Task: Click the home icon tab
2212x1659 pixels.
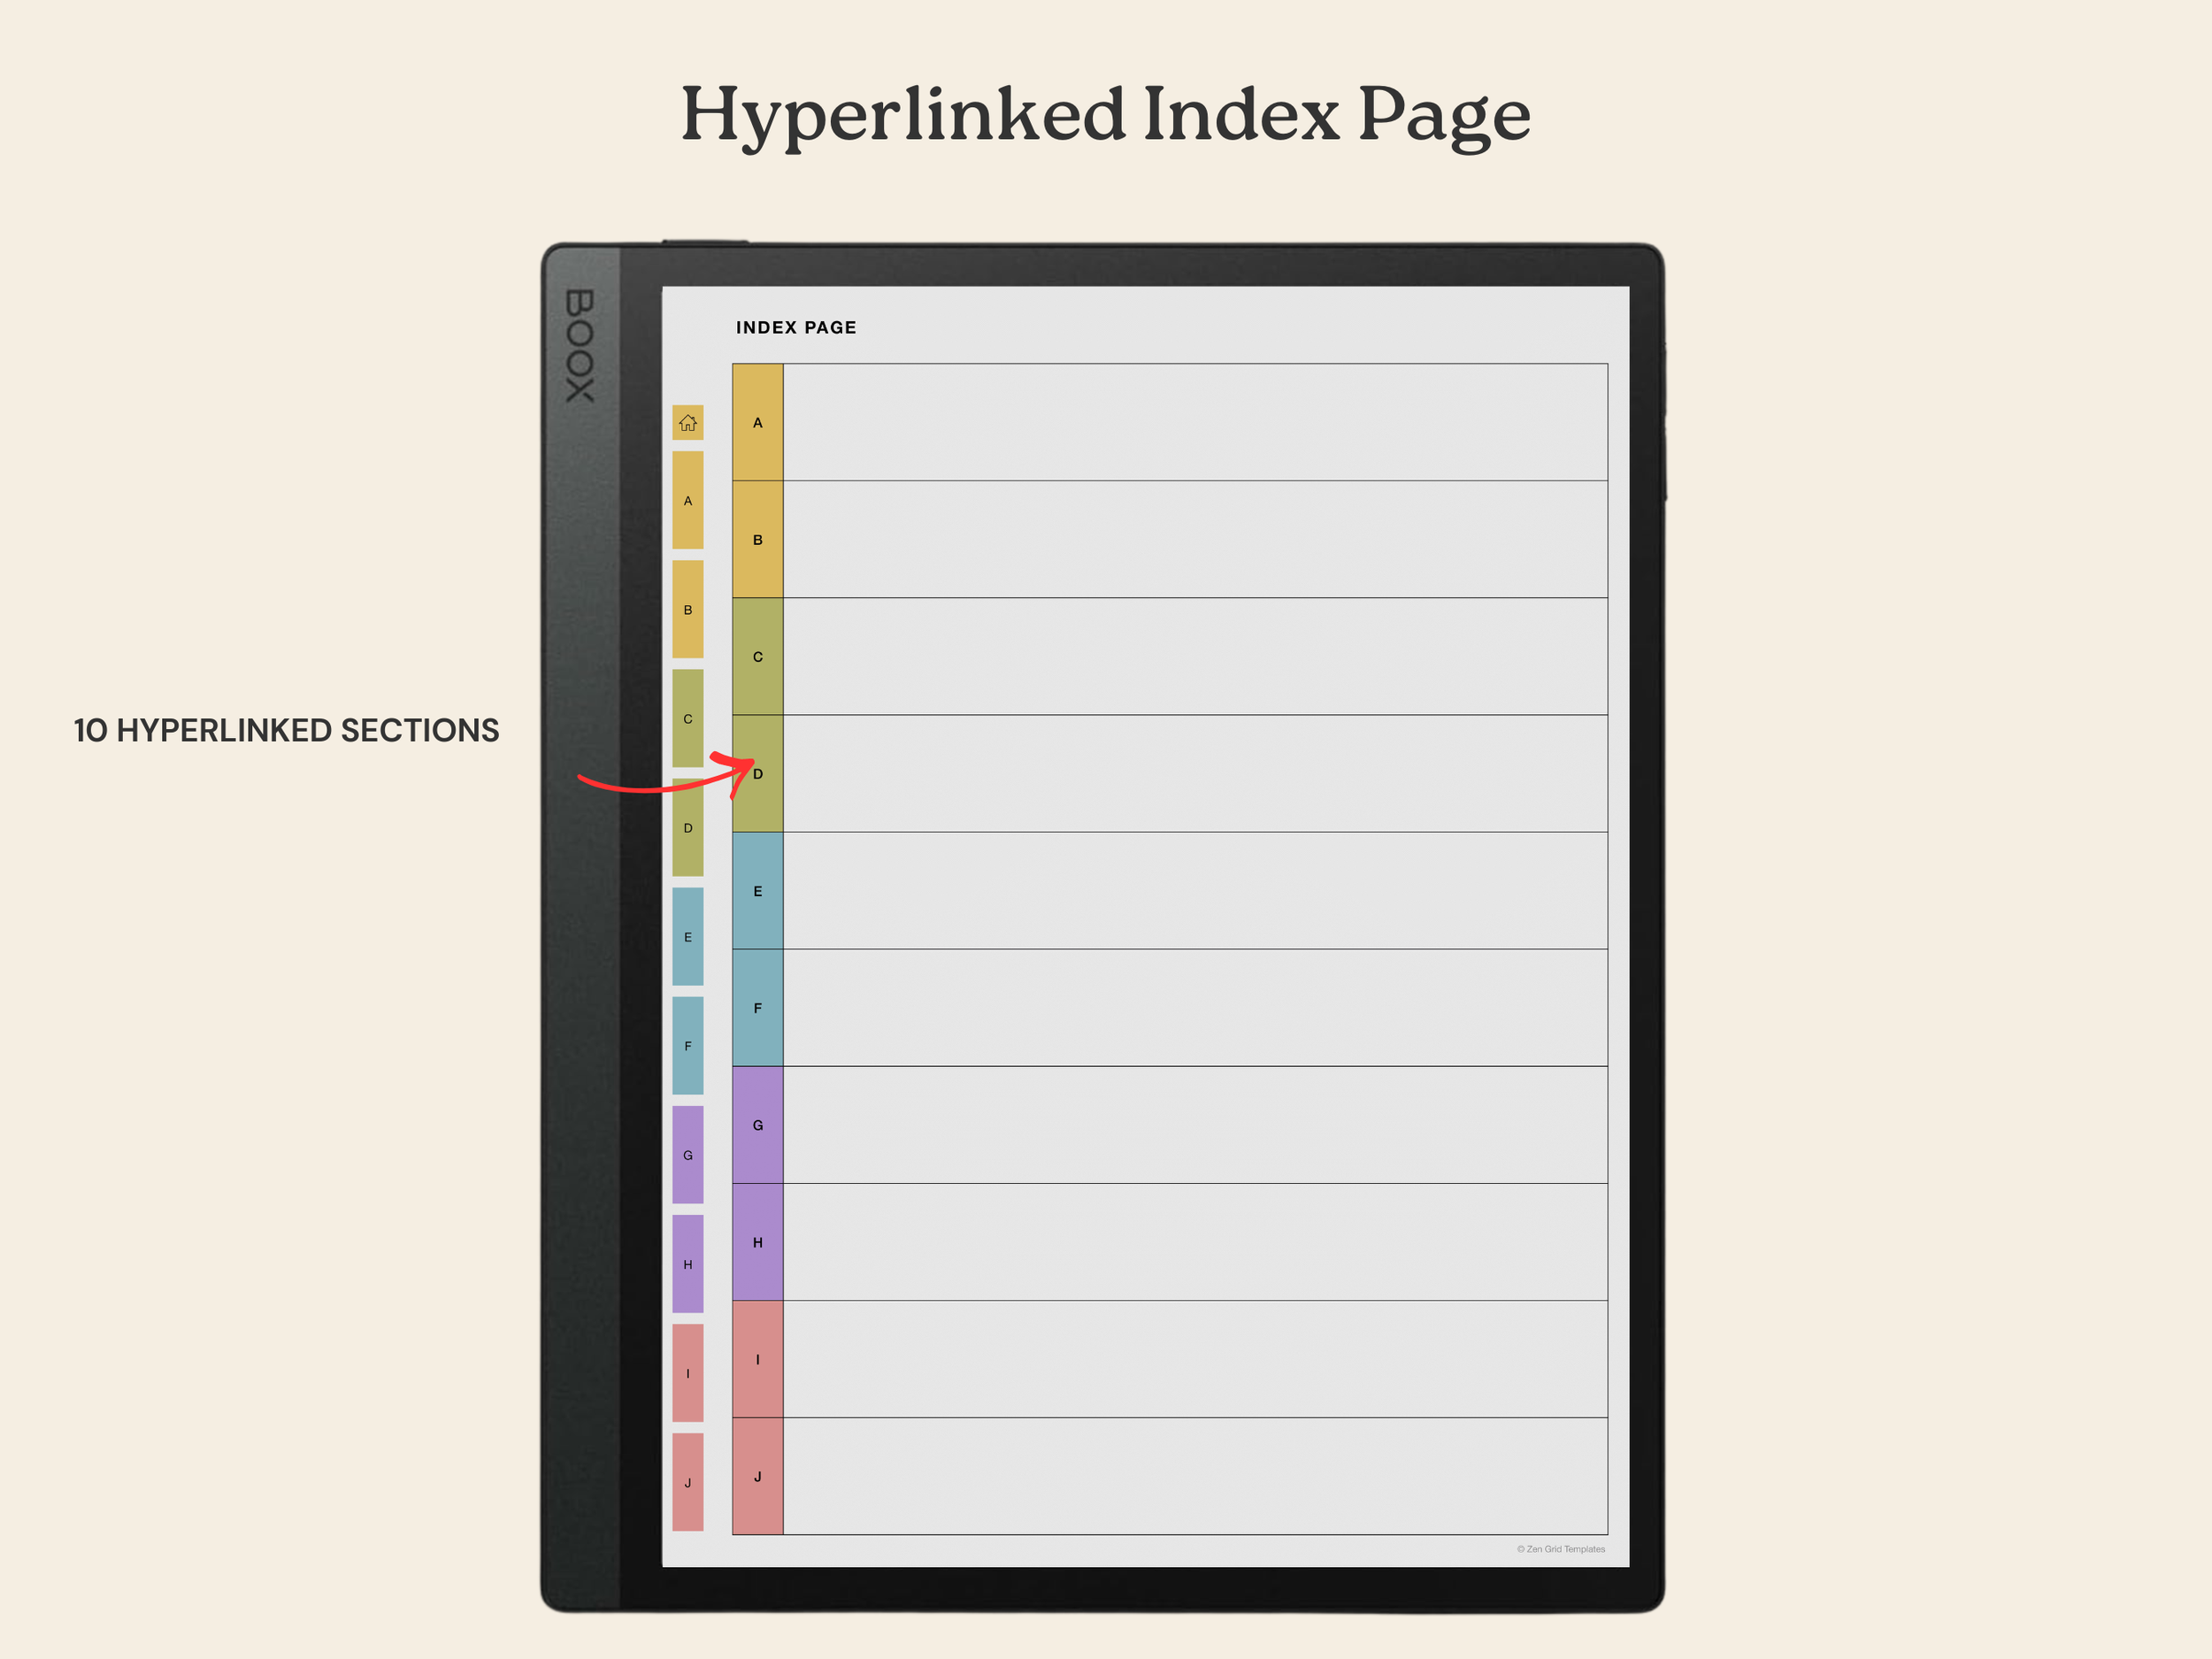Action: (687, 422)
